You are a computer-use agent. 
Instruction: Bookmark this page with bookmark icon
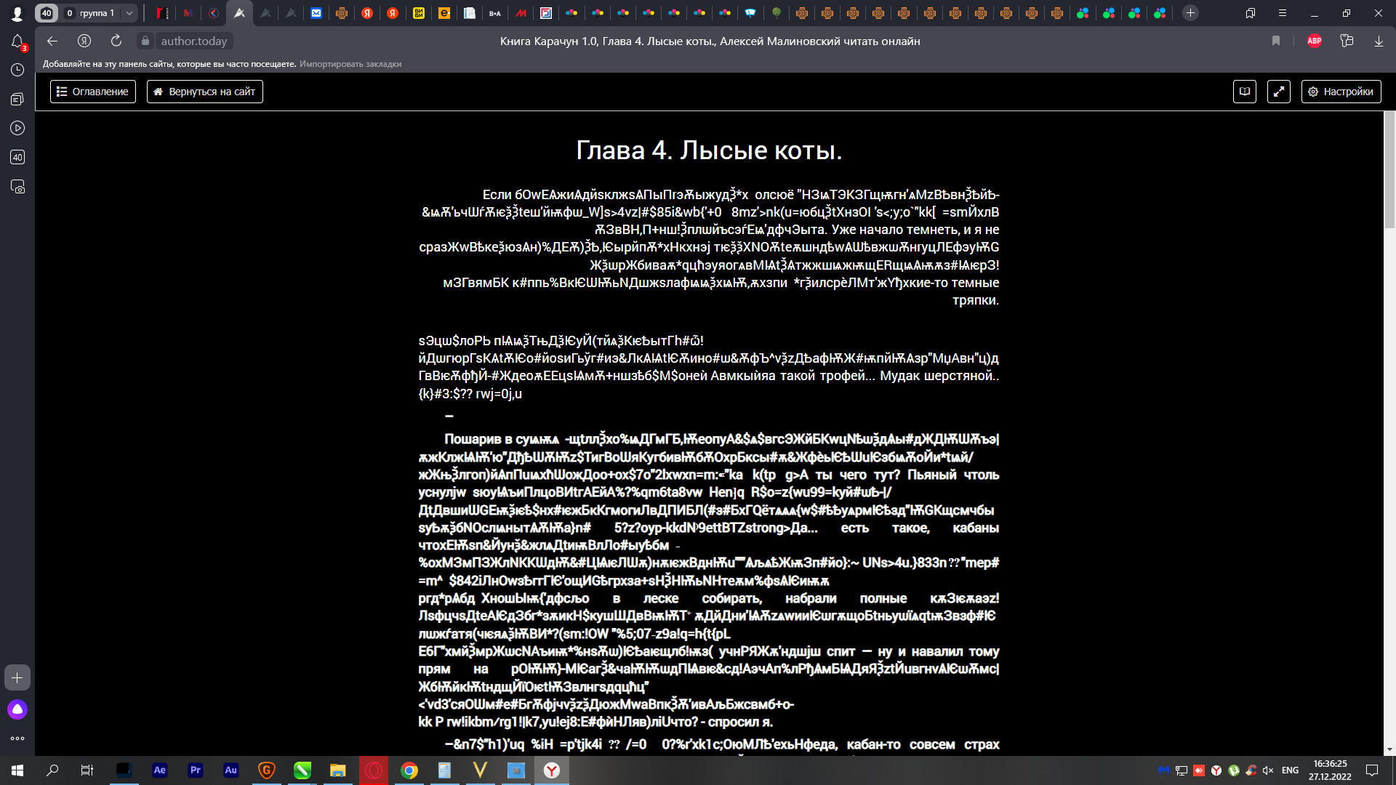click(1276, 41)
